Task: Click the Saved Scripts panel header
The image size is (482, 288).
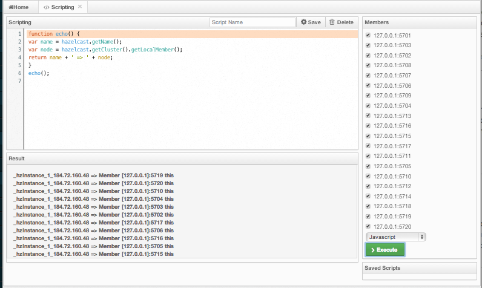Action: point(420,267)
